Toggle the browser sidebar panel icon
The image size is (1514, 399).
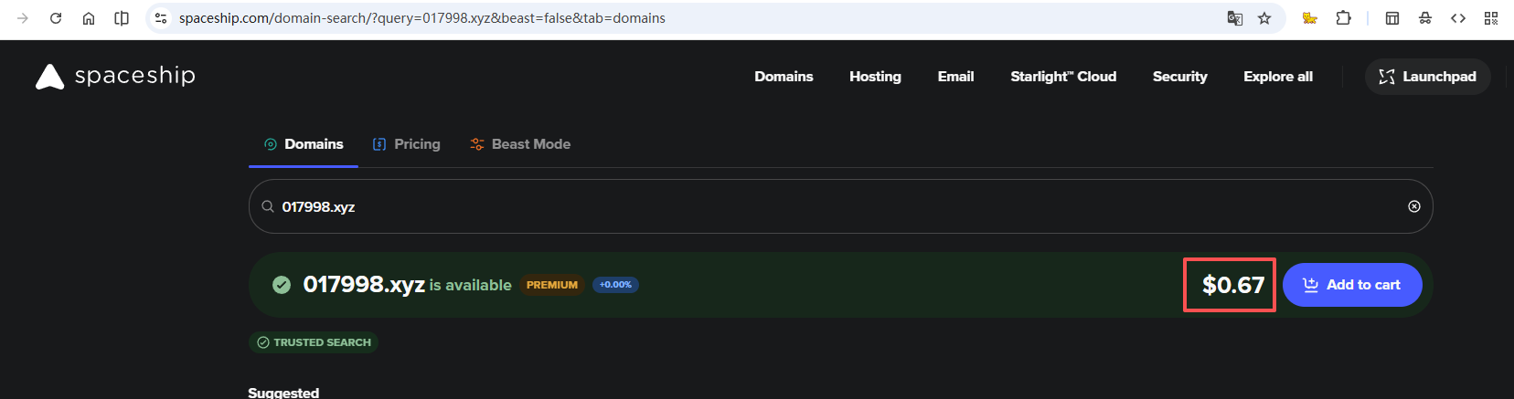pyautogui.click(x=122, y=18)
